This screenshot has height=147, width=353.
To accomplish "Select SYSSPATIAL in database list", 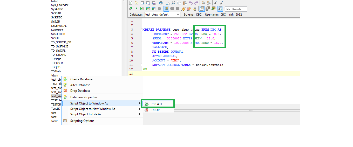I will click(59, 26).
